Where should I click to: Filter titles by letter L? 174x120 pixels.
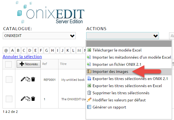(73, 51)
